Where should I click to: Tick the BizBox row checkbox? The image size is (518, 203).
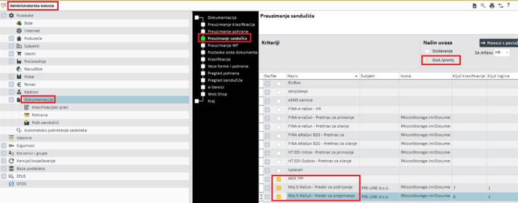279,83
